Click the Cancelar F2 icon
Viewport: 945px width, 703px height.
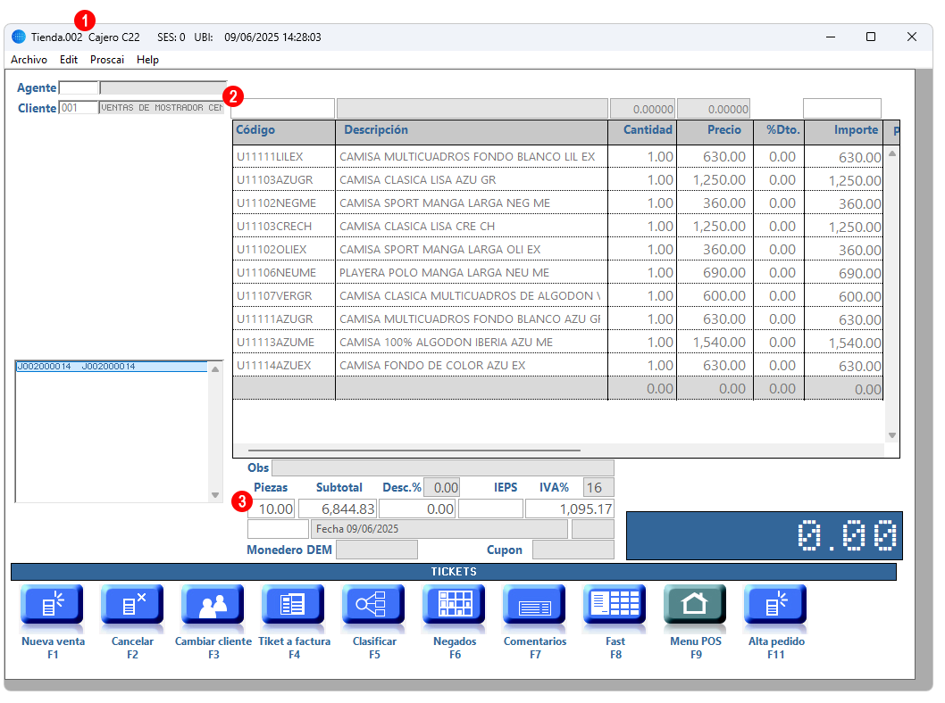132,605
